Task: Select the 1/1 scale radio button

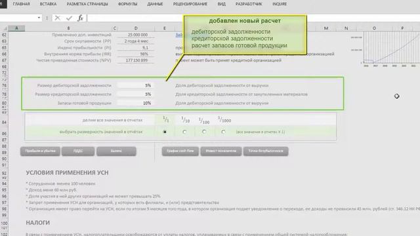Action: coord(165,132)
